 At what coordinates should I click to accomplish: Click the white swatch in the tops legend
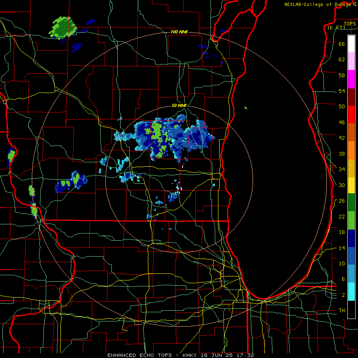click(x=351, y=44)
